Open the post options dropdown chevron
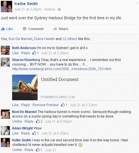This screenshot has width=139, height=153. point(137,3)
